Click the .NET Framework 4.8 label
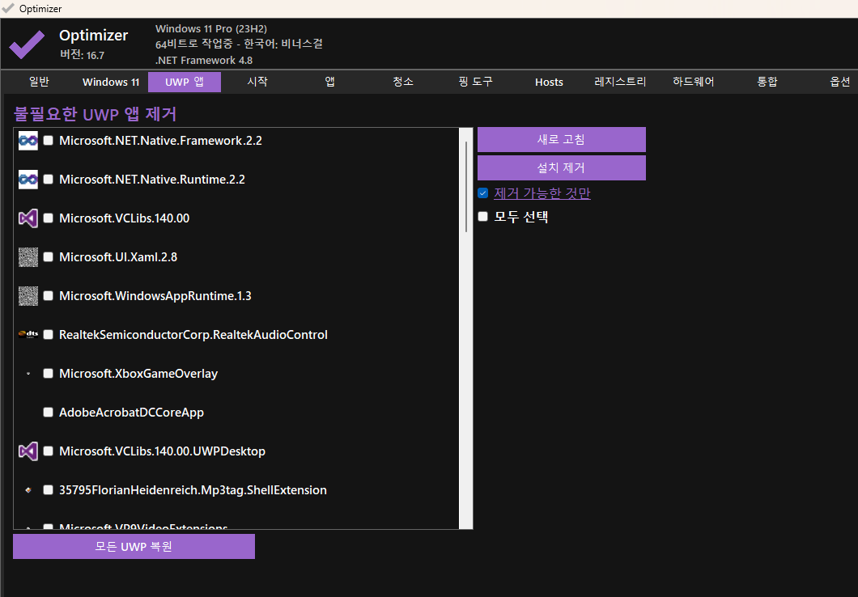Image resolution: width=858 pixels, height=597 pixels. click(204, 60)
